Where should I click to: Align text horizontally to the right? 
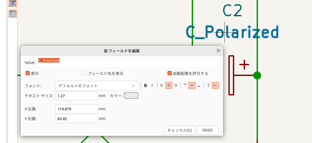(x=176, y=85)
